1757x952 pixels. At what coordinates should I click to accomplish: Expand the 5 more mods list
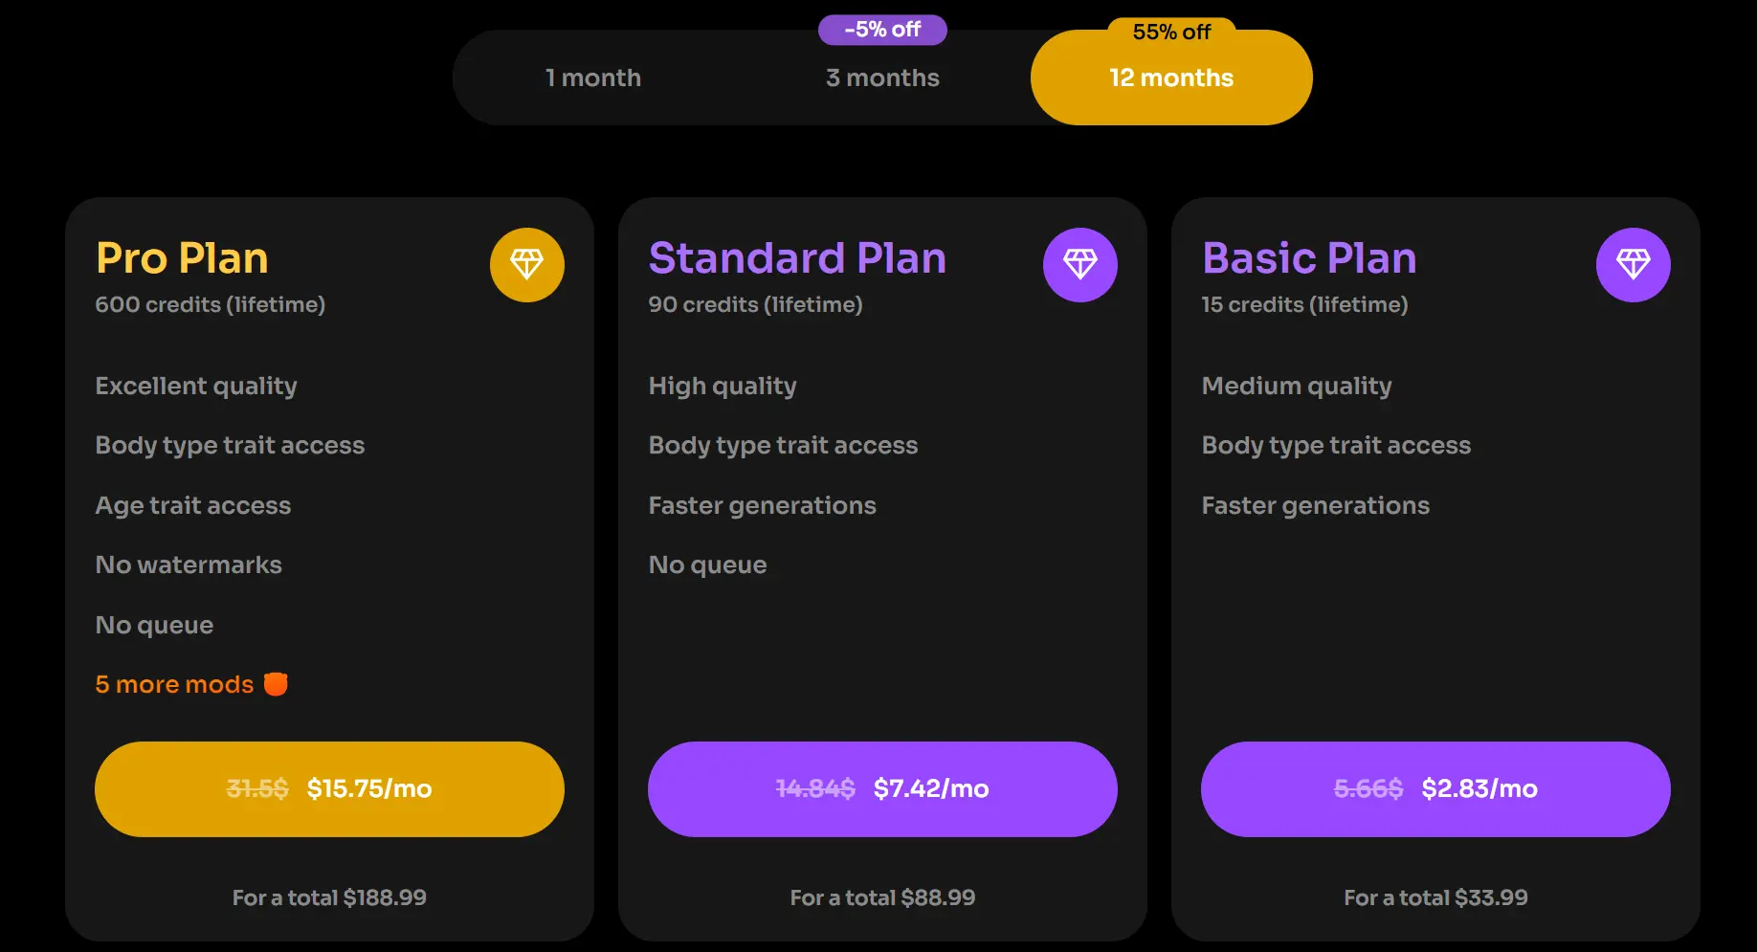pyautogui.click(x=174, y=684)
